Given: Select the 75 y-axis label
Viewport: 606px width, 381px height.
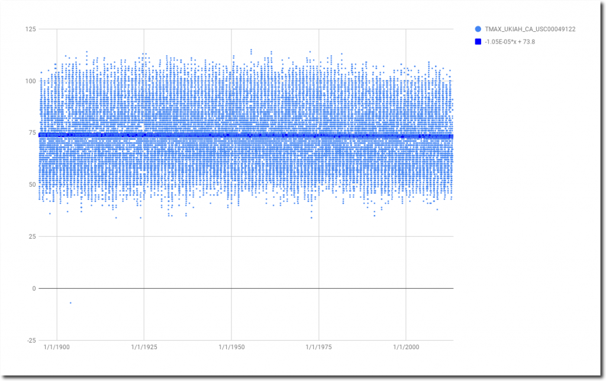Looking at the screenshot, I should (31, 133).
